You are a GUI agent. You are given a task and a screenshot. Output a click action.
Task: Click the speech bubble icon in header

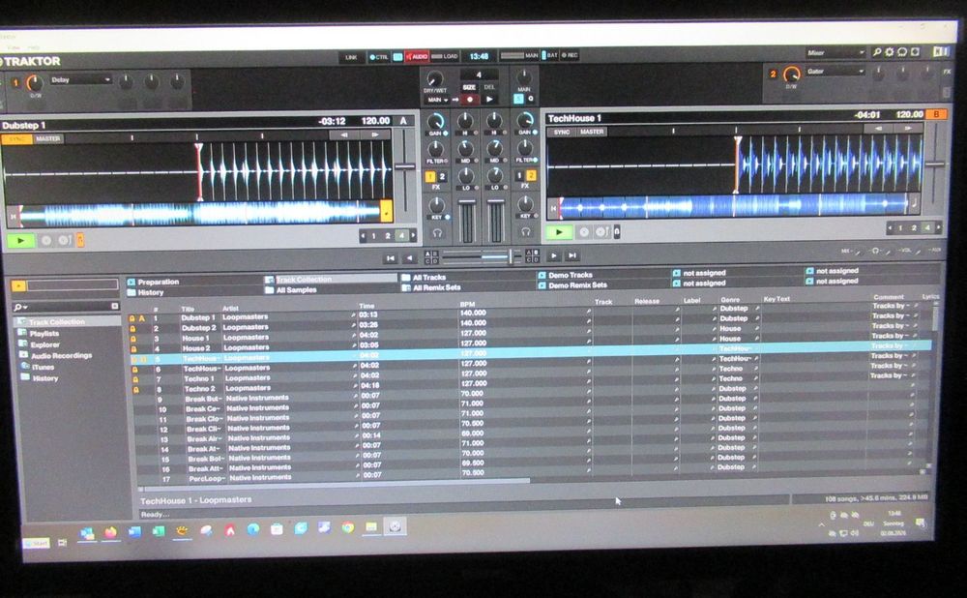pos(902,52)
